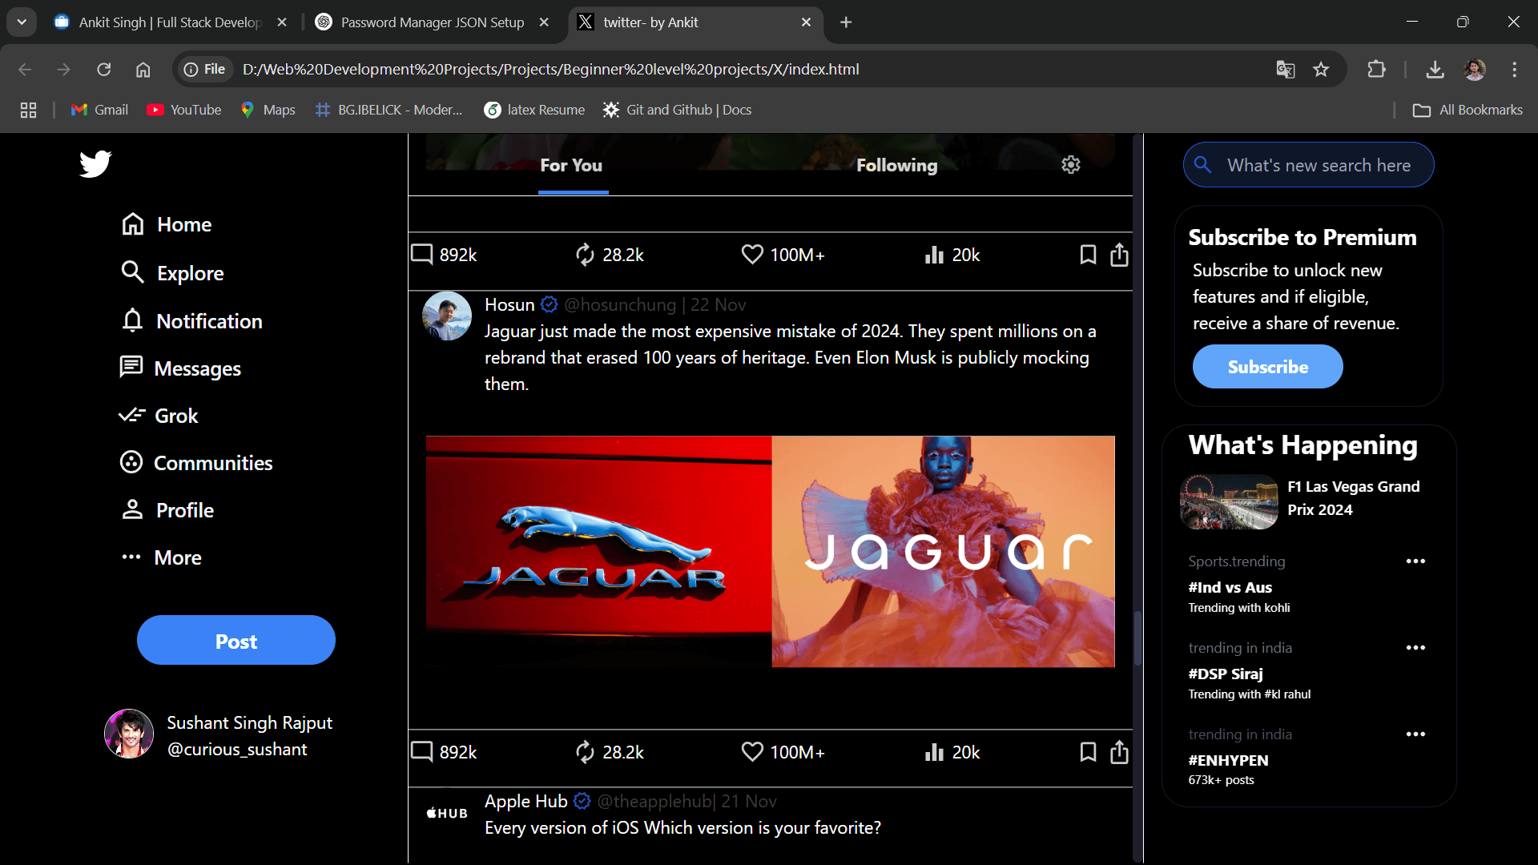Open the Chrome home button
The height and width of the screenshot is (865, 1538).
point(143,70)
